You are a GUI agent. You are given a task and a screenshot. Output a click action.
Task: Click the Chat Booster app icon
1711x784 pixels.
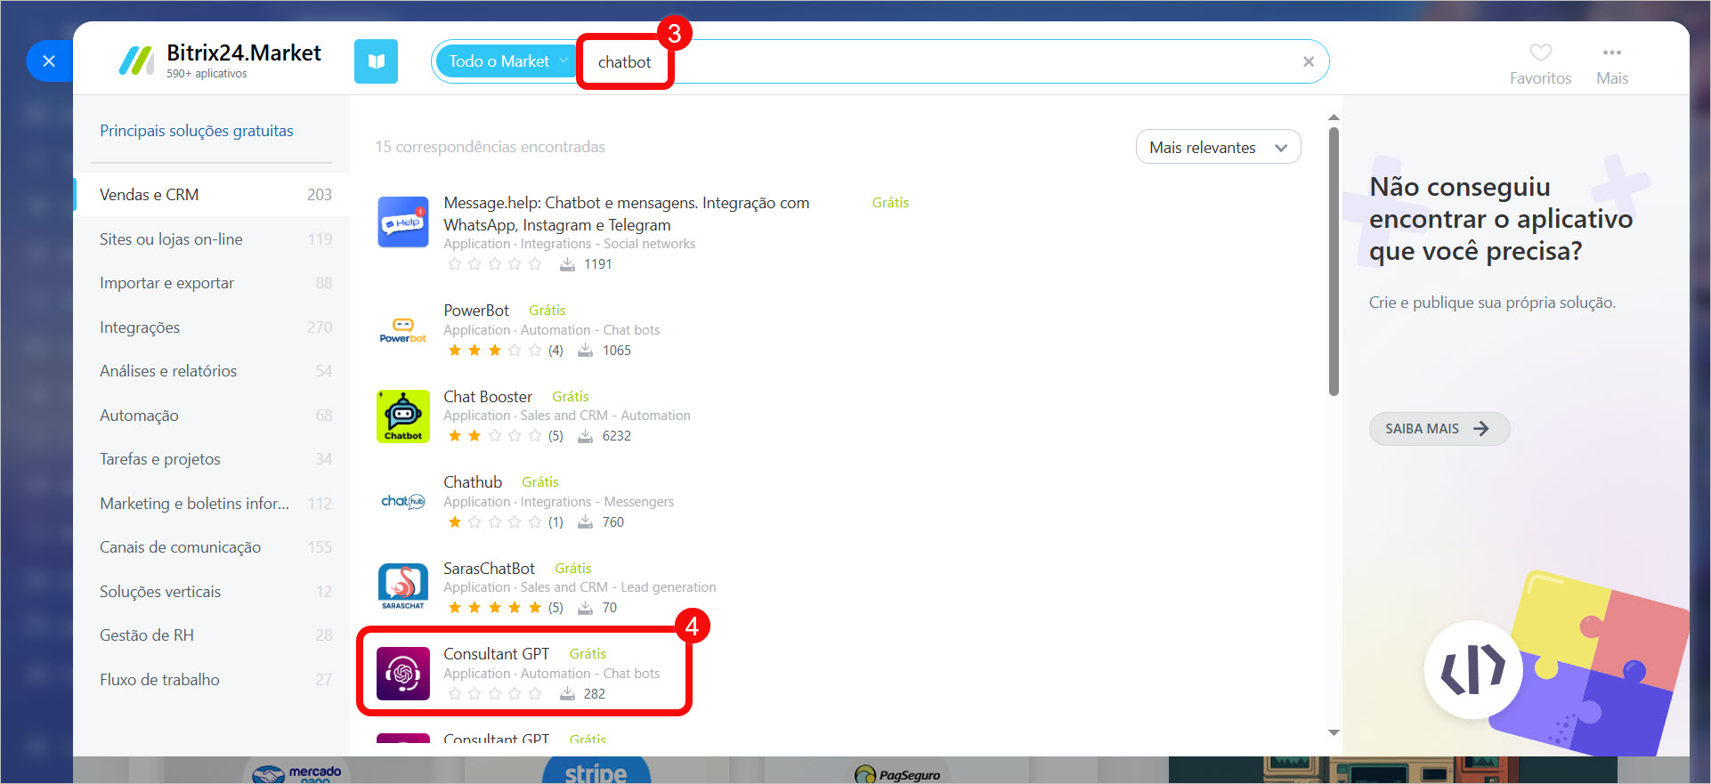pyautogui.click(x=403, y=416)
